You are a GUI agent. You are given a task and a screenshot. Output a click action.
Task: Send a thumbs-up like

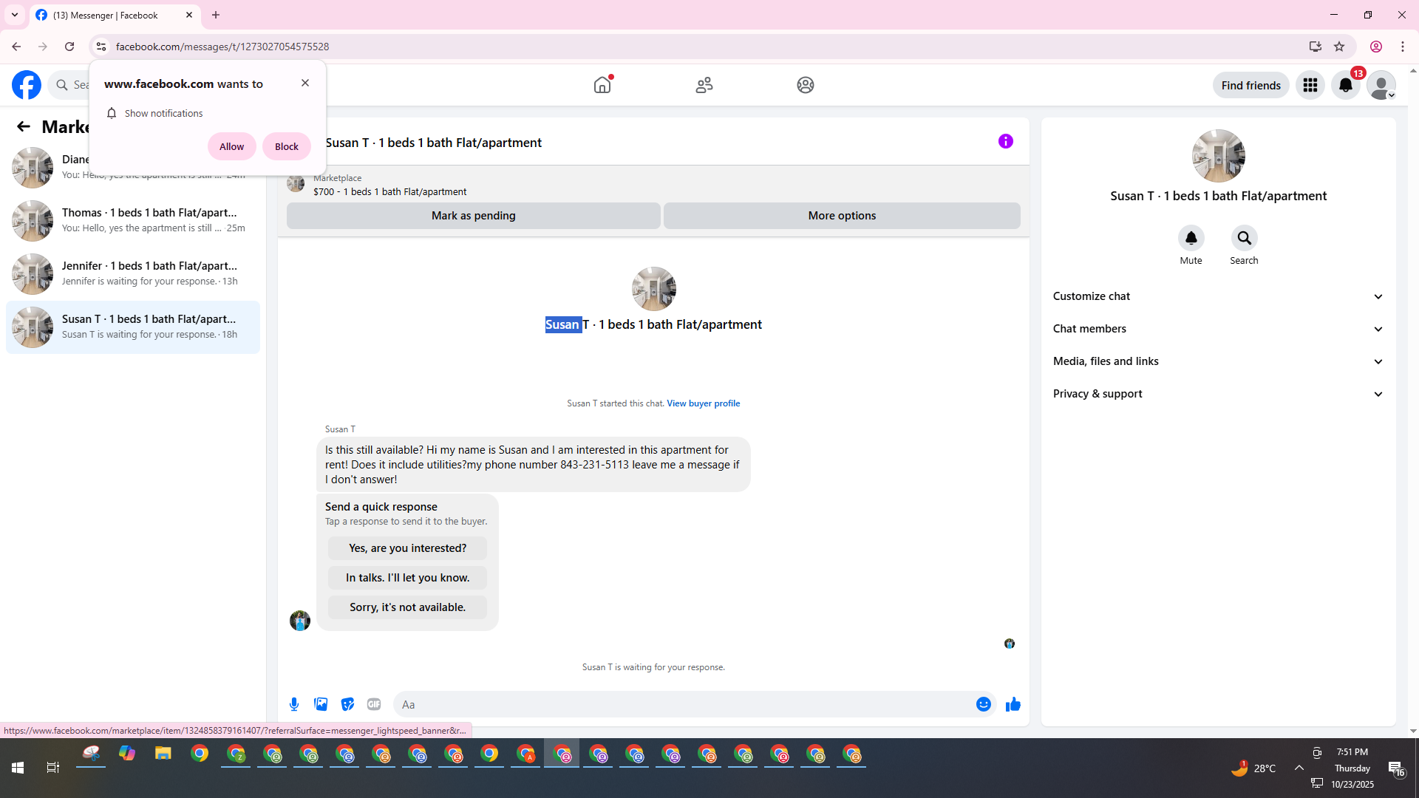click(1013, 704)
